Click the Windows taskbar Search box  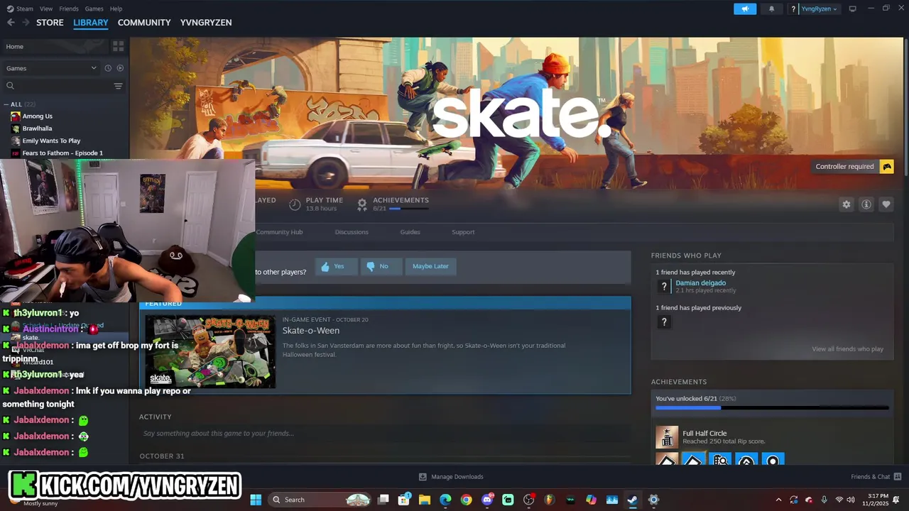click(321, 500)
